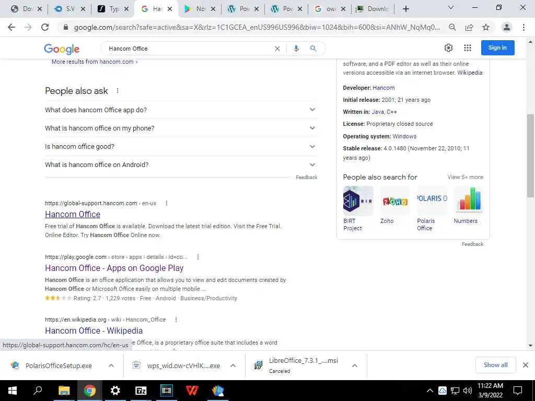Click the Java link in Written in
Screen dimensions: 535x401
[377, 112]
